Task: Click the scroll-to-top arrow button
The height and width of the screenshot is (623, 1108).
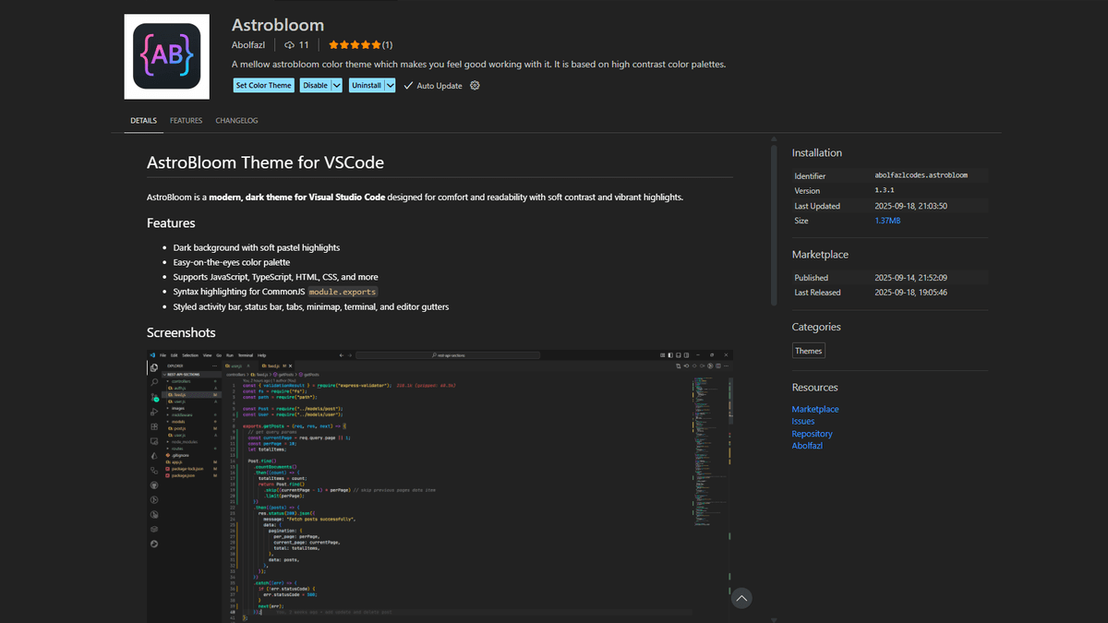Action: coord(741,598)
